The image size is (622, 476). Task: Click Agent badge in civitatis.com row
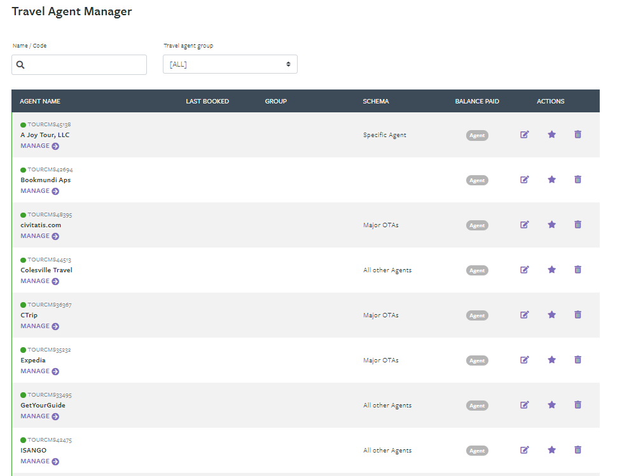[477, 226]
